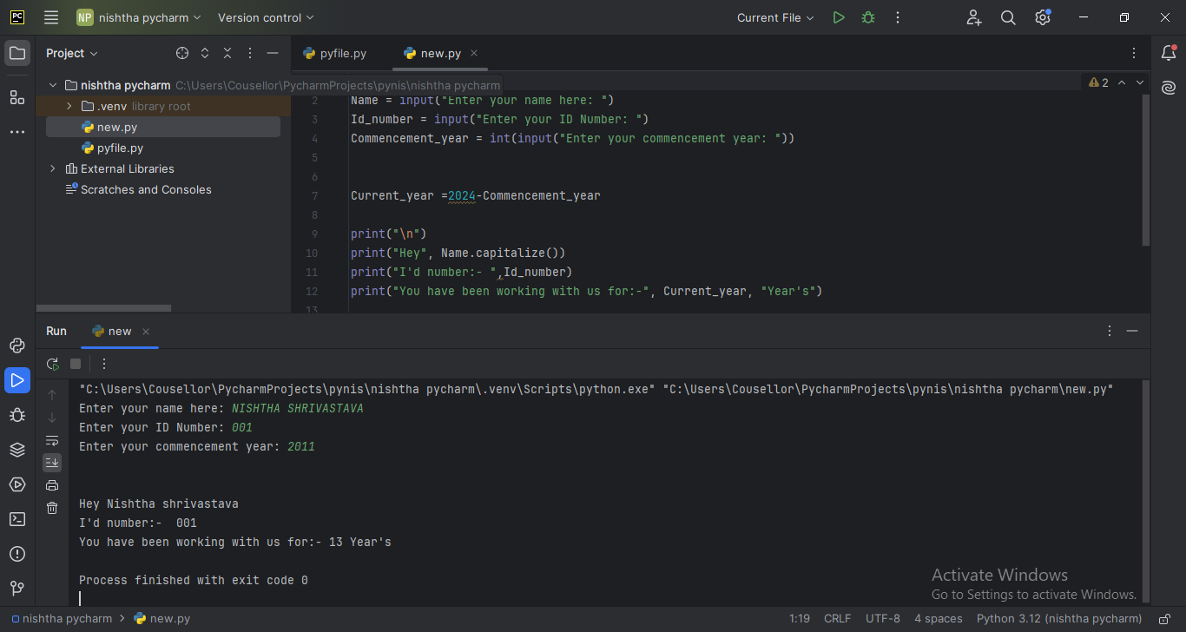Go to line via 1:19 indicator
Image resolution: width=1186 pixels, height=632 pixels.
click(x=800, y=619)
